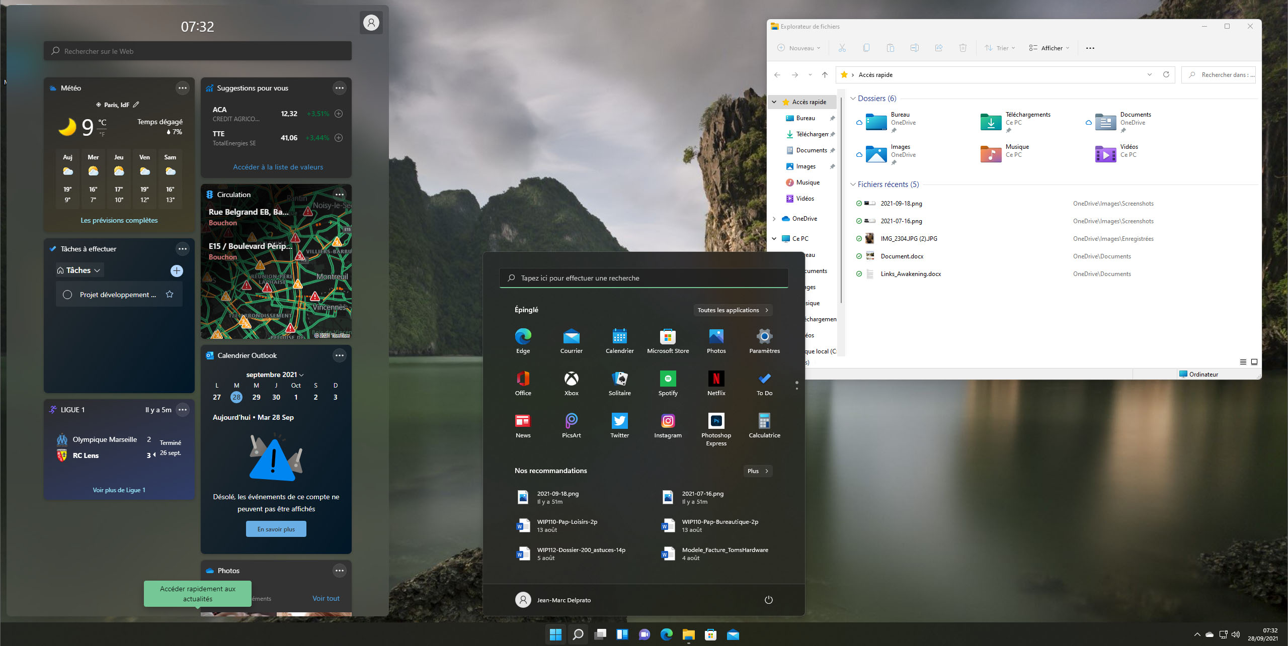Viewport: 1288px width, 646px height.
Task: Mark Projet développement task as complete
Action: pyautogui.click(x=67, y=295)
